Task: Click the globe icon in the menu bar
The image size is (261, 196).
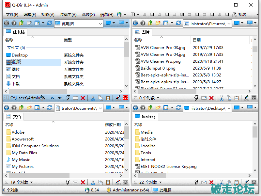Action: 119,14
